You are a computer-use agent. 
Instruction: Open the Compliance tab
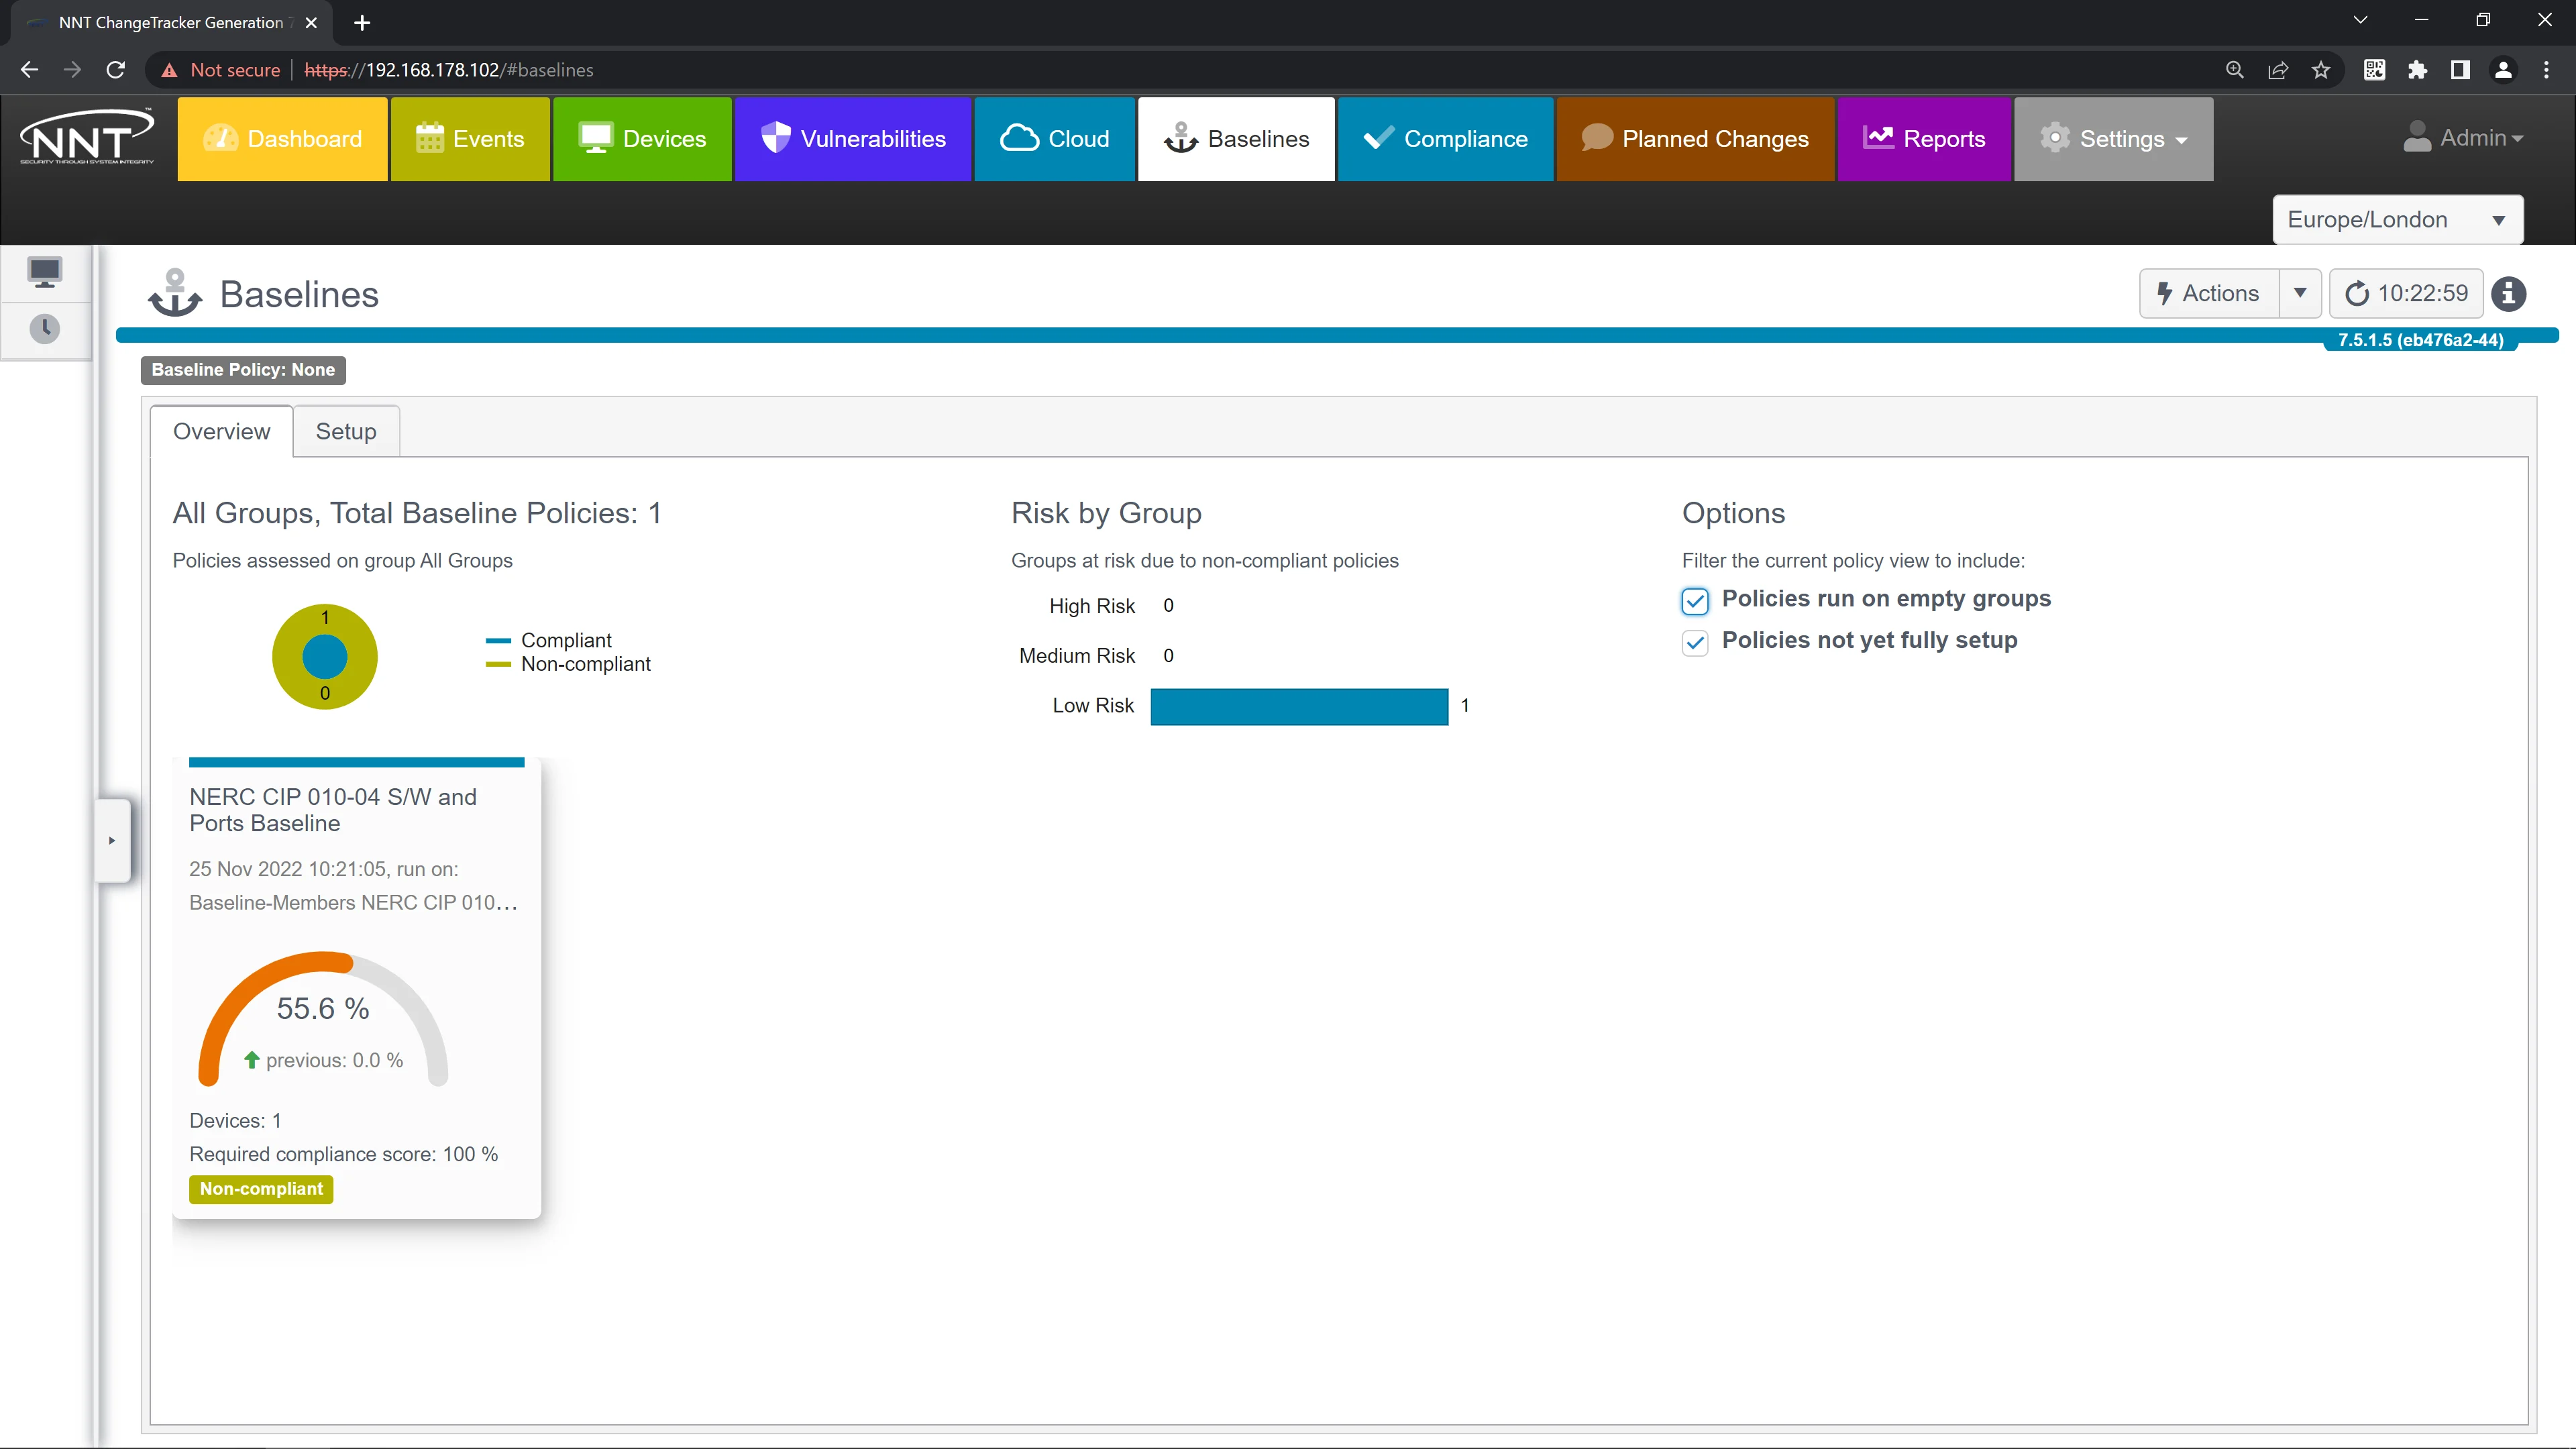click(1445, 139)
